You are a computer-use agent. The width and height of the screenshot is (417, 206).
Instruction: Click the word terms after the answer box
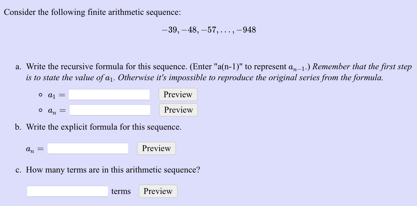point(121,191)
